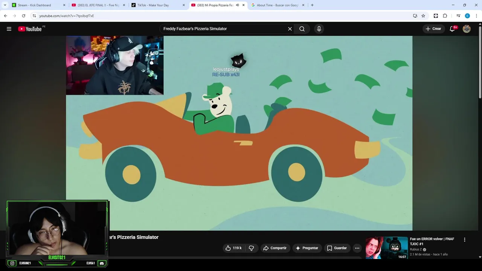This screenshot has height=271, width=482.
Task: Install app icon in address bar
Action: coord(415,16)
